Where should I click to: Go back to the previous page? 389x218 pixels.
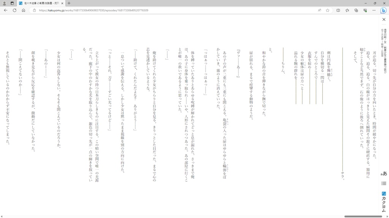pos(5,10)
